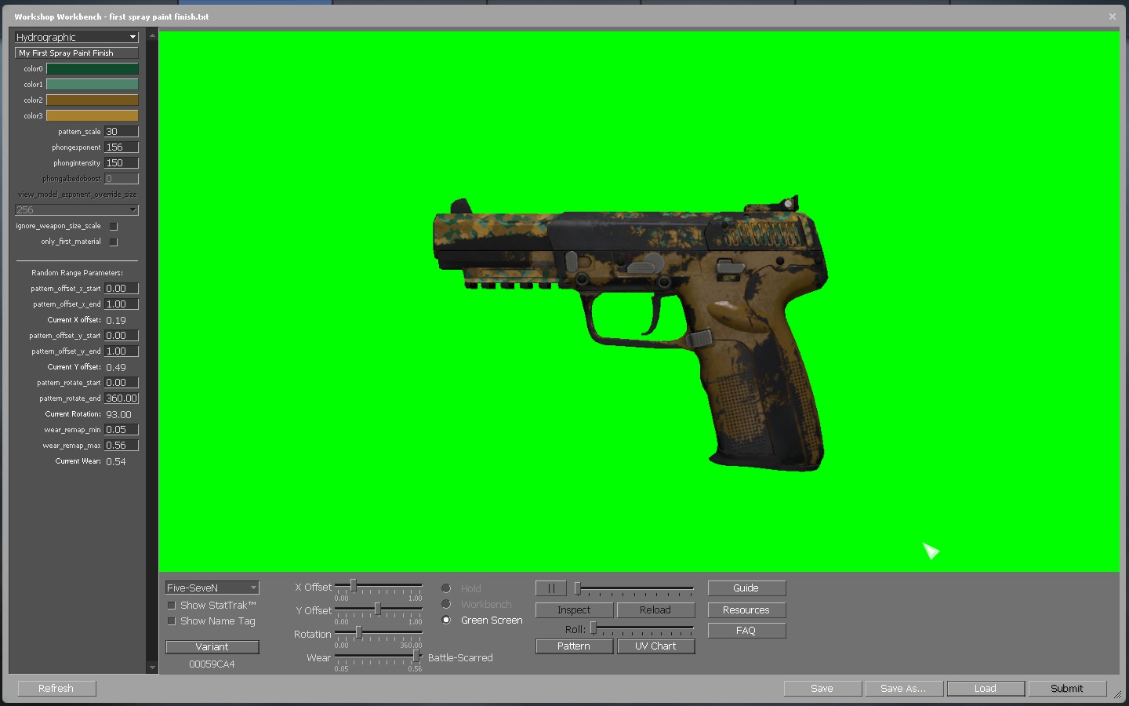1129x706 pixels.
Task: Click the variant code 00059CA4
Action: [x=212, y=664]
